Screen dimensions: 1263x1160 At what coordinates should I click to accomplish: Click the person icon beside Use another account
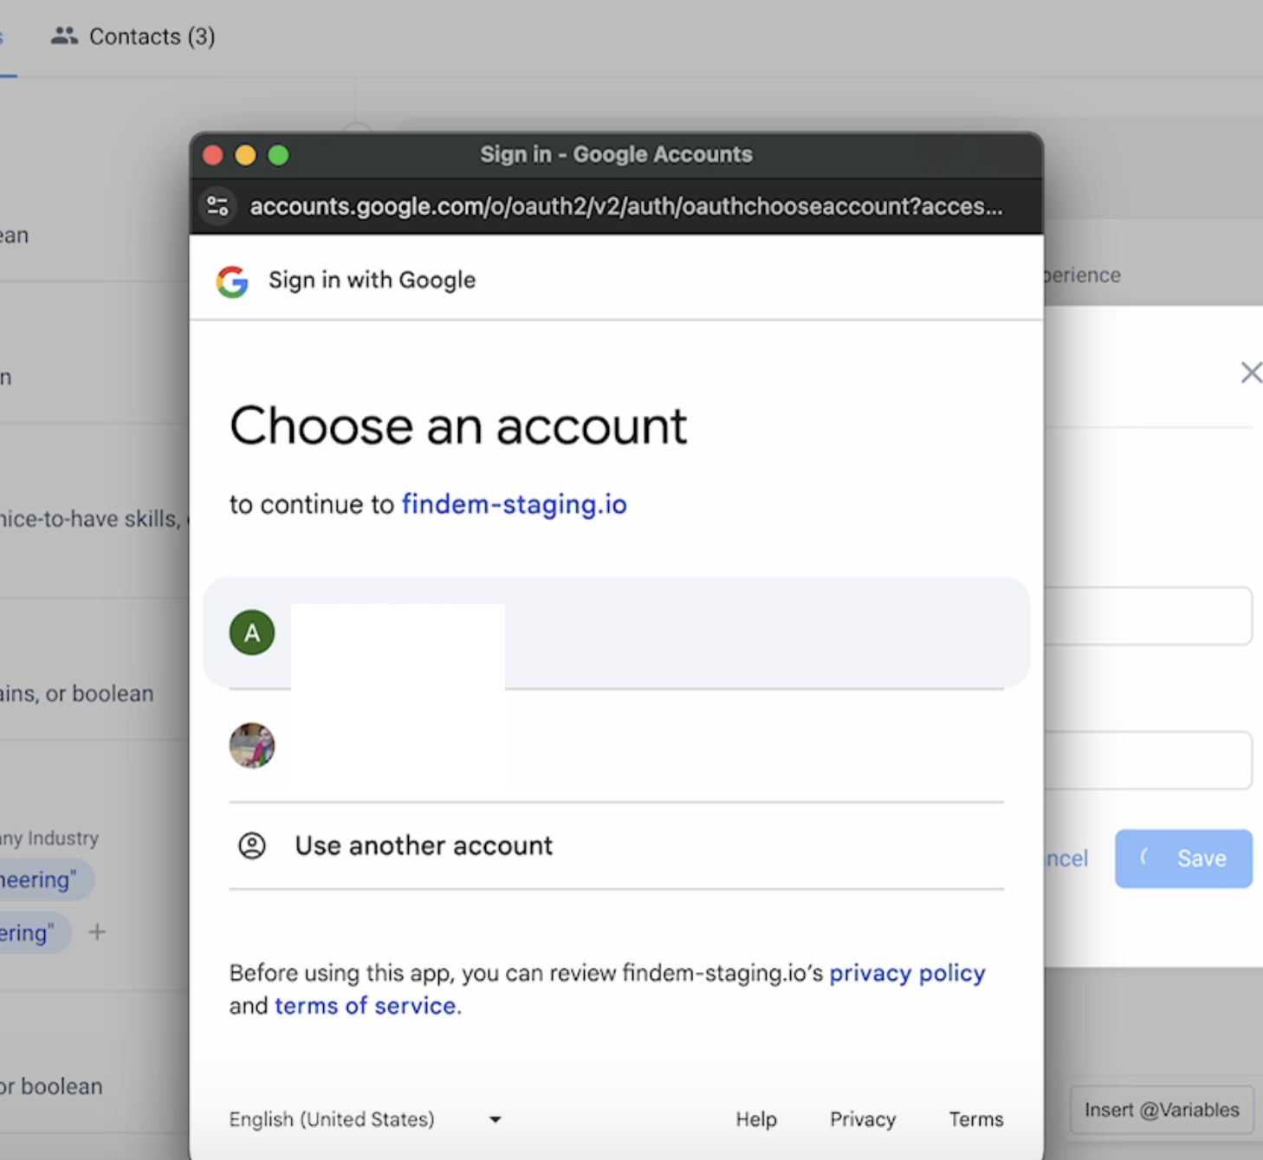click(252, 846)
